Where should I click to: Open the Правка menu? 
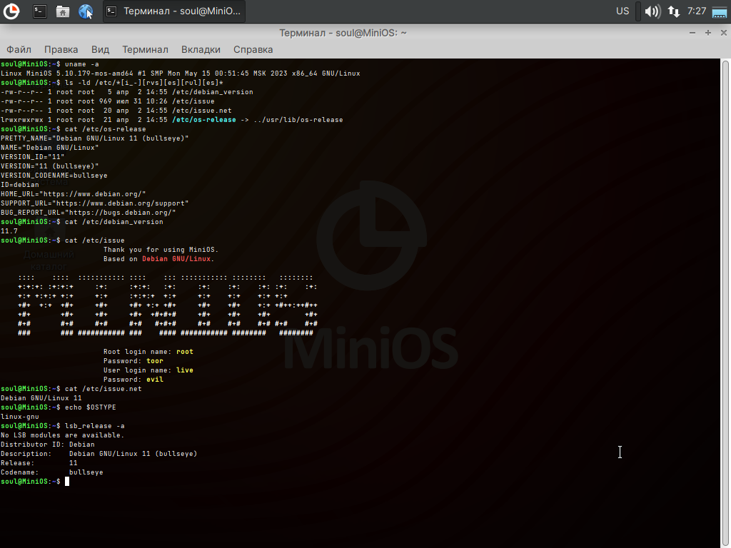pyautogui.click(x=61, y=49)
